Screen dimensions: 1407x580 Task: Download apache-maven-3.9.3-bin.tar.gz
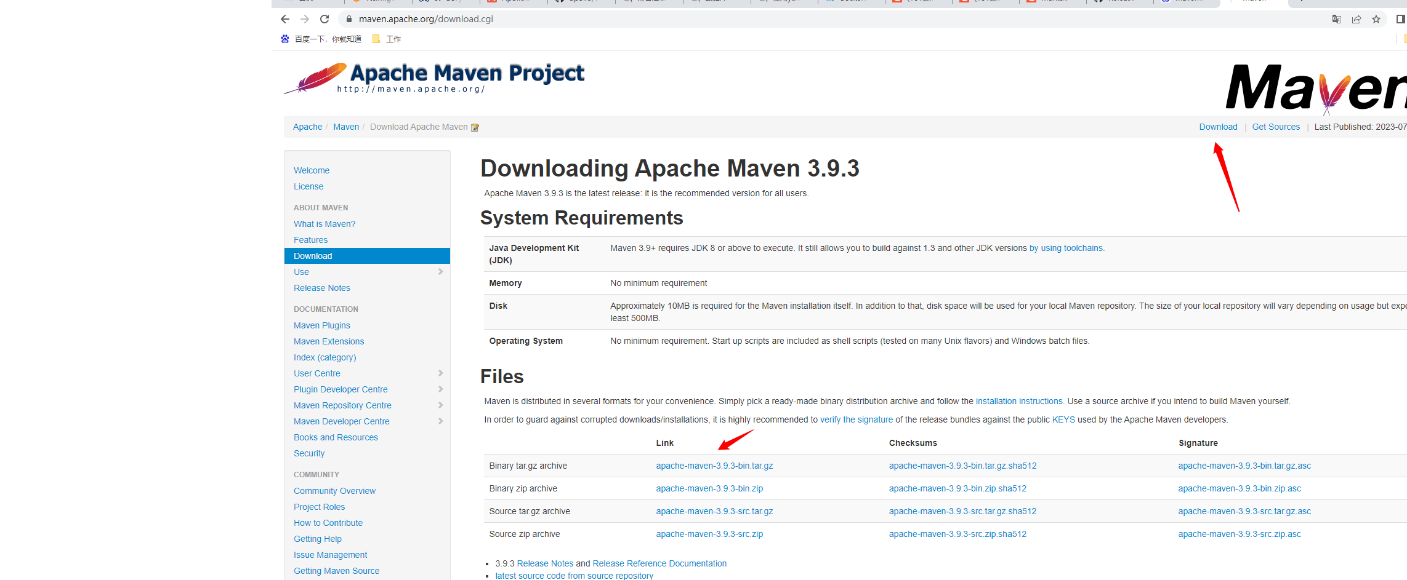pyautogui.click(x=714, y=466)
